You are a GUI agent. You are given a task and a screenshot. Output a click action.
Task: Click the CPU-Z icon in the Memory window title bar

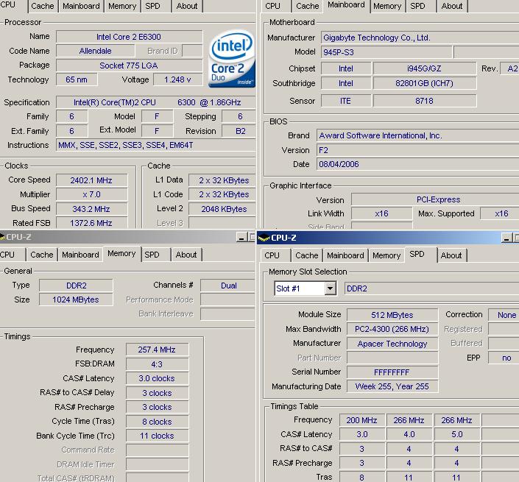pos(2,237)
